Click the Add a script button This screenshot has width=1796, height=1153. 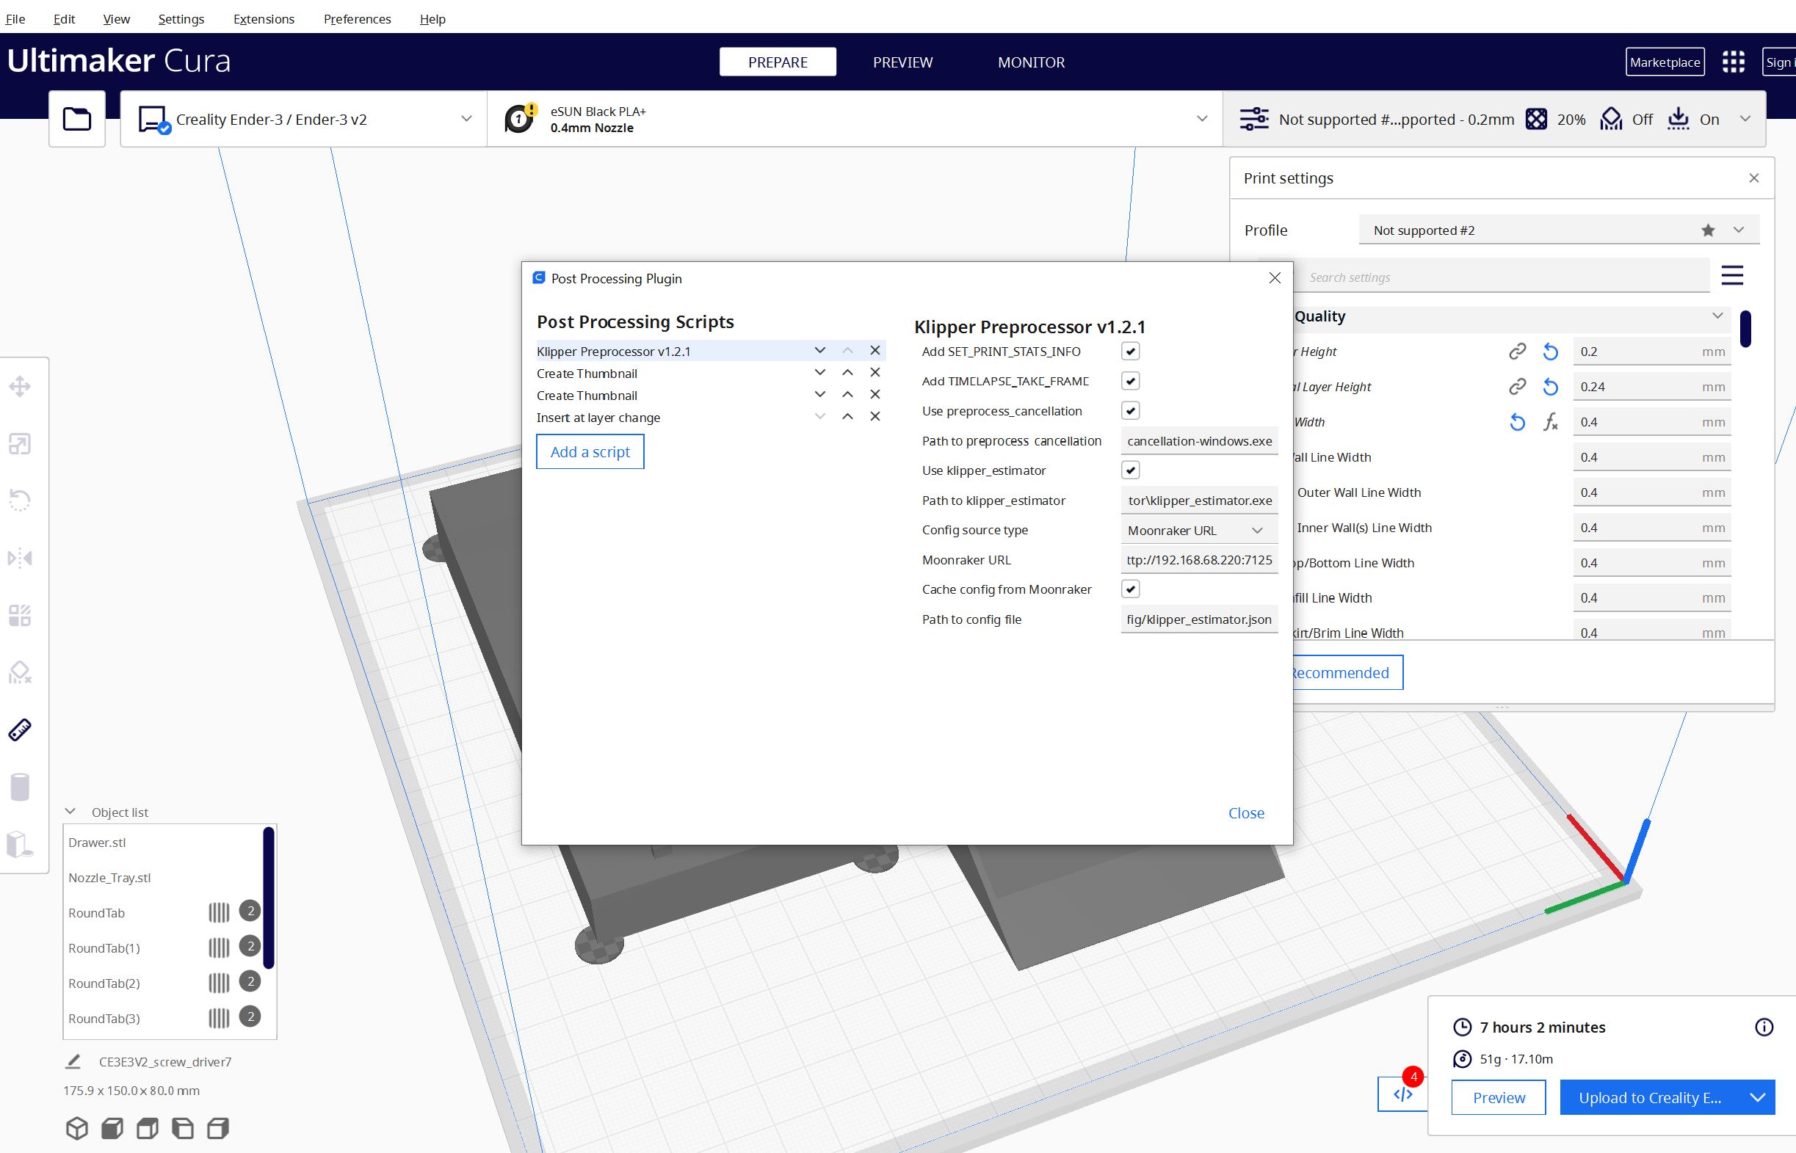coord(590,451)
